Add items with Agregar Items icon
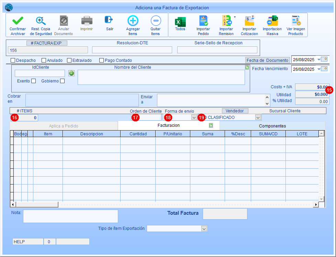Viewport: 336px width, 257px height. (133, 21)
